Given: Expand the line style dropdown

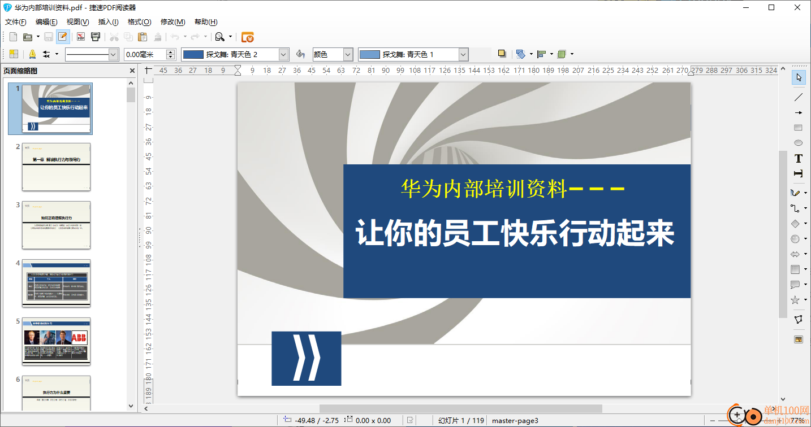Looking at the screenshot, I should [x=113, y=54].
